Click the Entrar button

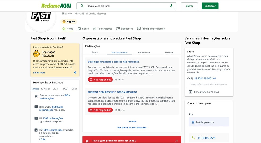(189, 6)
